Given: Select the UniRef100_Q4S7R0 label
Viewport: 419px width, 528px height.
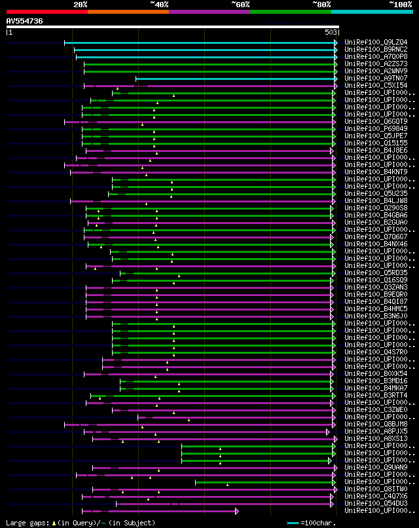Looking at the screenshot, I should tap(376, 352).
